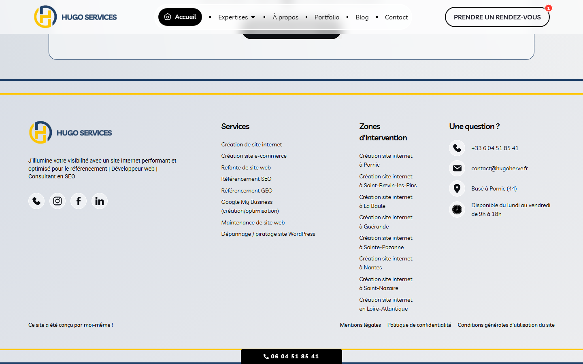Screen dimensions: 583x364
Task: Click the Hugo Services footer logo
Action: pos(70,133)
